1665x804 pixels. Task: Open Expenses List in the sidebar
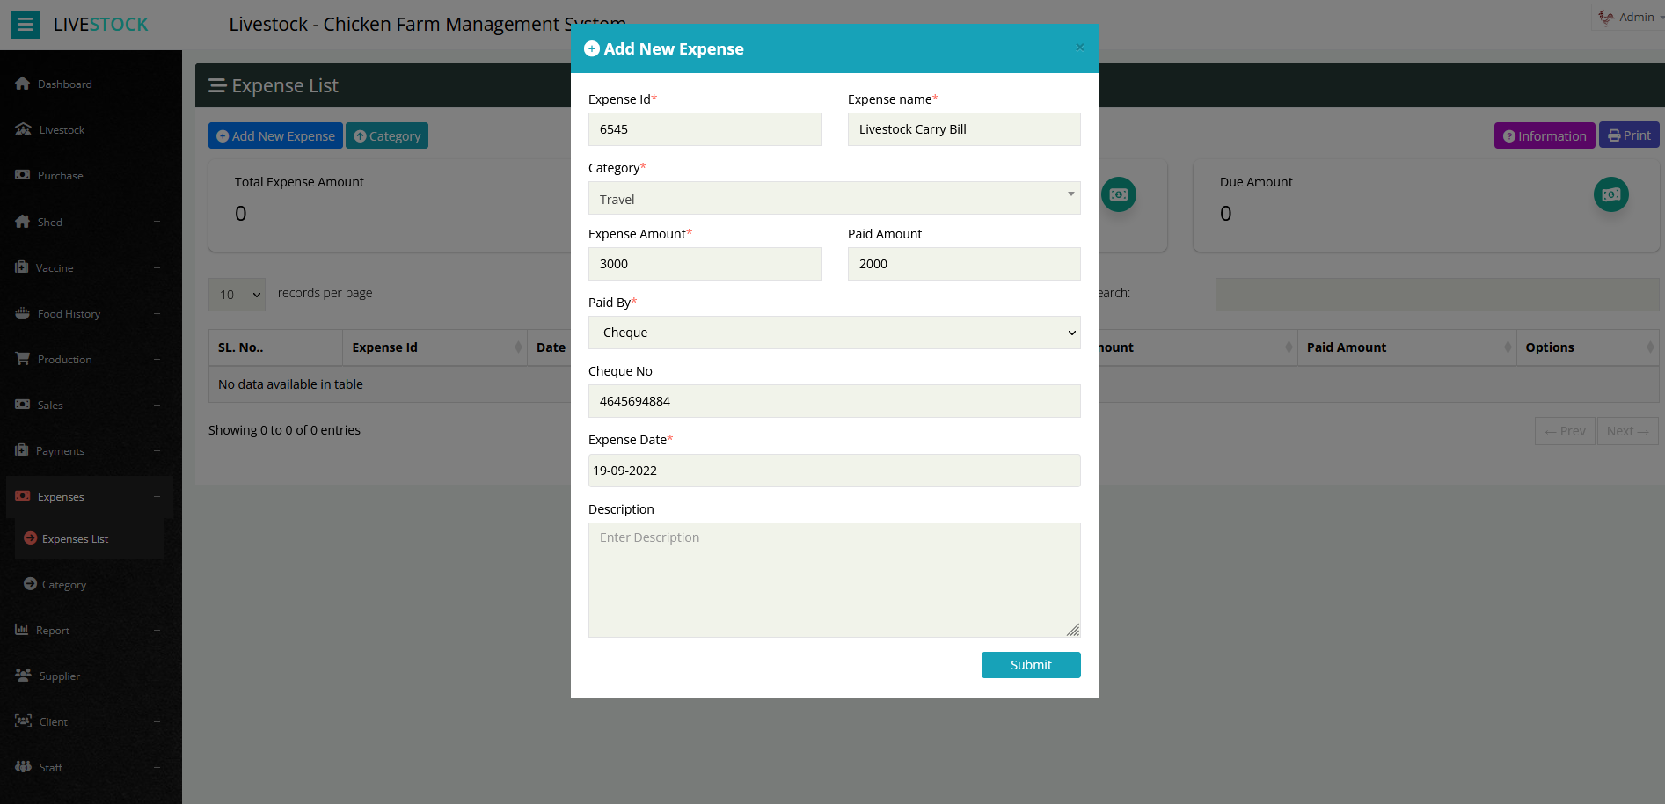coord(75,539)
